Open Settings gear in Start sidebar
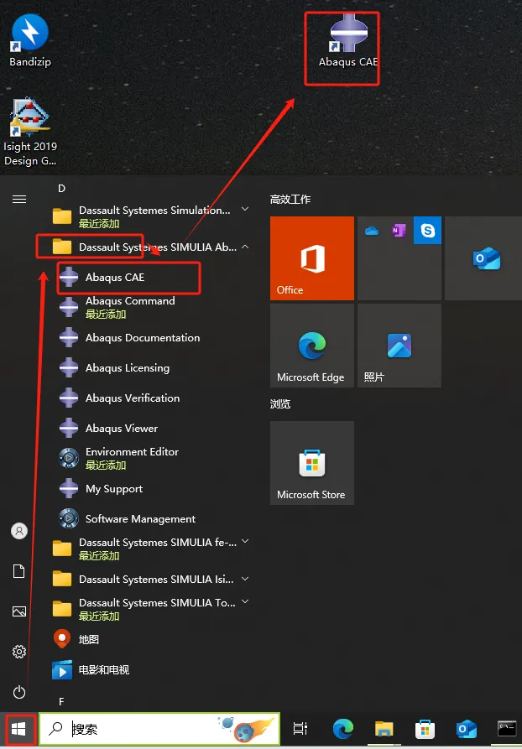522x749 pixels. [19, 652]
